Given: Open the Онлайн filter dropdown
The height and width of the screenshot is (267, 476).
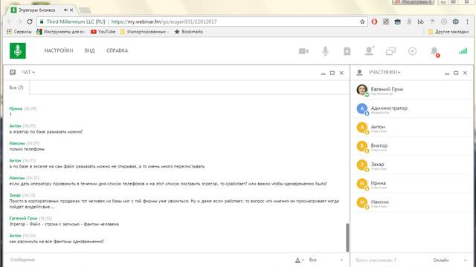Looking at the screenshot, I should click(450, 260).
